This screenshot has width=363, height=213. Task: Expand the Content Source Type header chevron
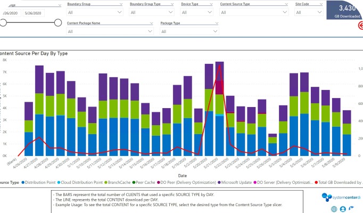(286, 4)
